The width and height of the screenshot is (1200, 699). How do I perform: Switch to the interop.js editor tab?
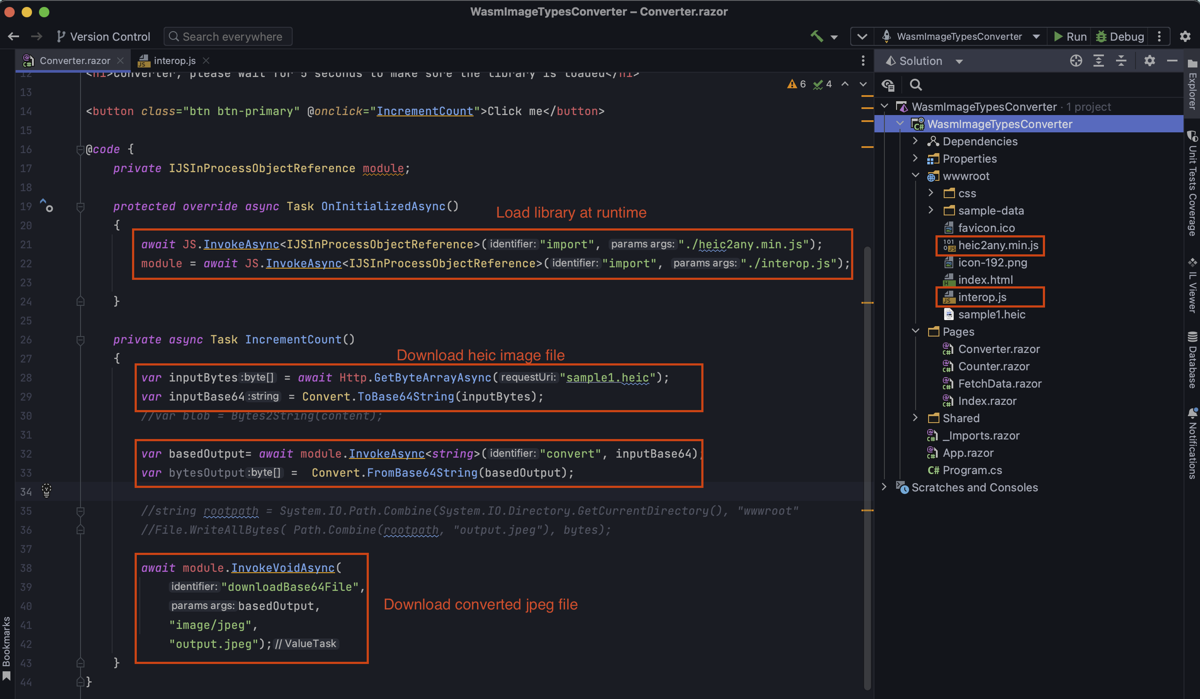click(174, 61)
